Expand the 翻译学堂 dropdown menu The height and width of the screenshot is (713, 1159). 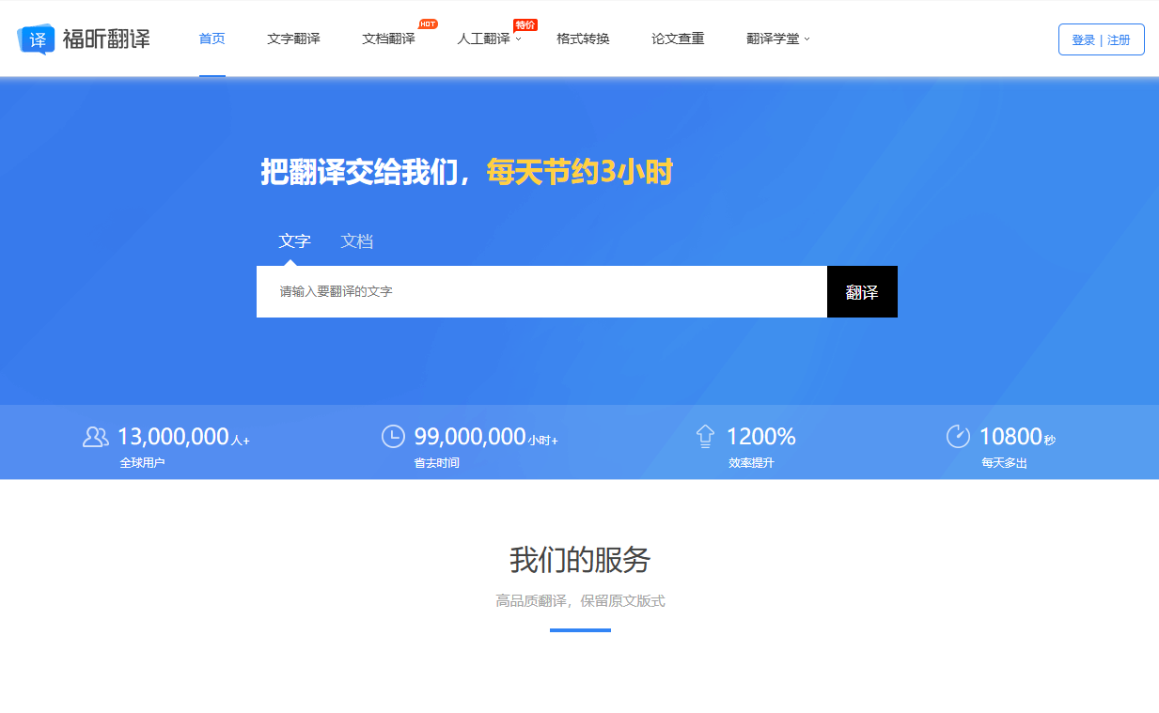[778, 39]
